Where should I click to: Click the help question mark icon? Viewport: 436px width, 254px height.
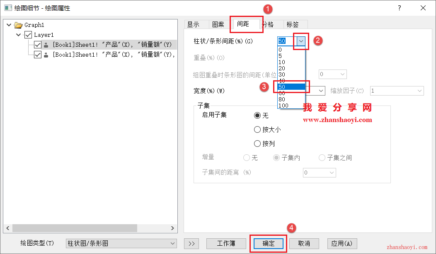point(399,8)
